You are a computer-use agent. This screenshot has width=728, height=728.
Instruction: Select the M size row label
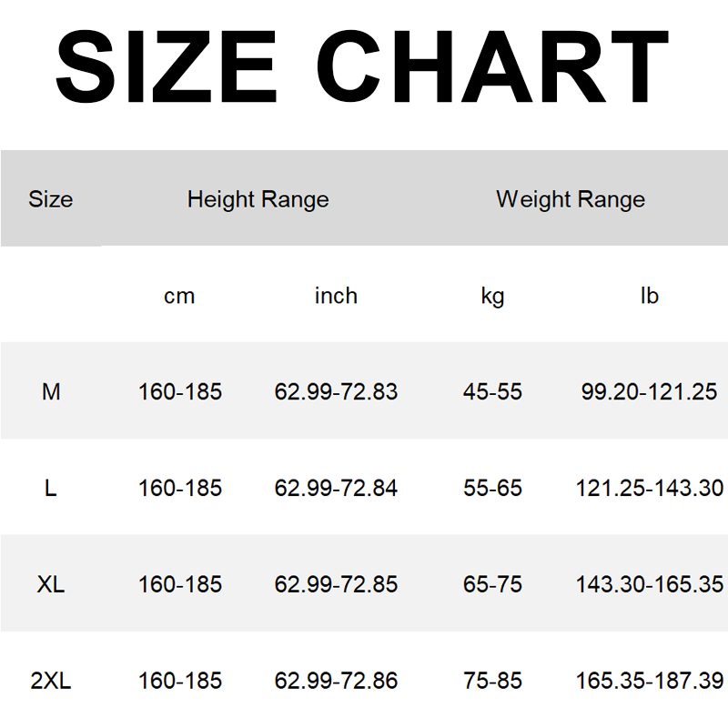point(51,392)
